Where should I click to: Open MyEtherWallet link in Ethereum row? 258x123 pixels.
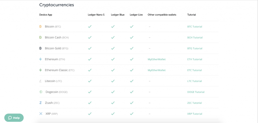[x=157, y=59]
